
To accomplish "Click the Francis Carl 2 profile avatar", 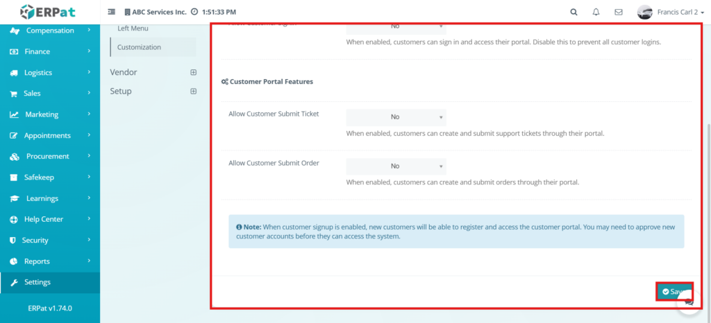I will [x=645, y=12].
